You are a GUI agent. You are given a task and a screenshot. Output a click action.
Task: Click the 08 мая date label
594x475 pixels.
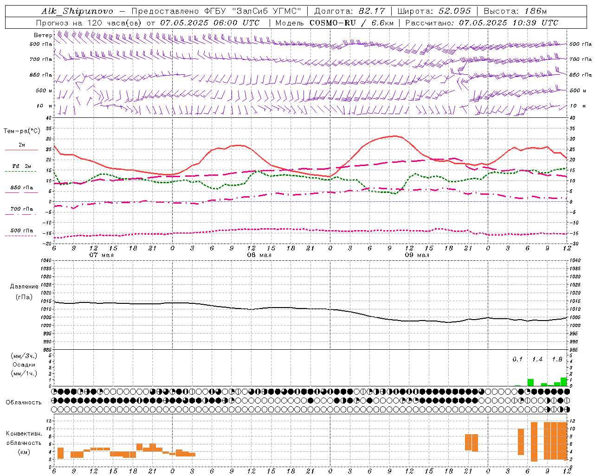(259, 255)
